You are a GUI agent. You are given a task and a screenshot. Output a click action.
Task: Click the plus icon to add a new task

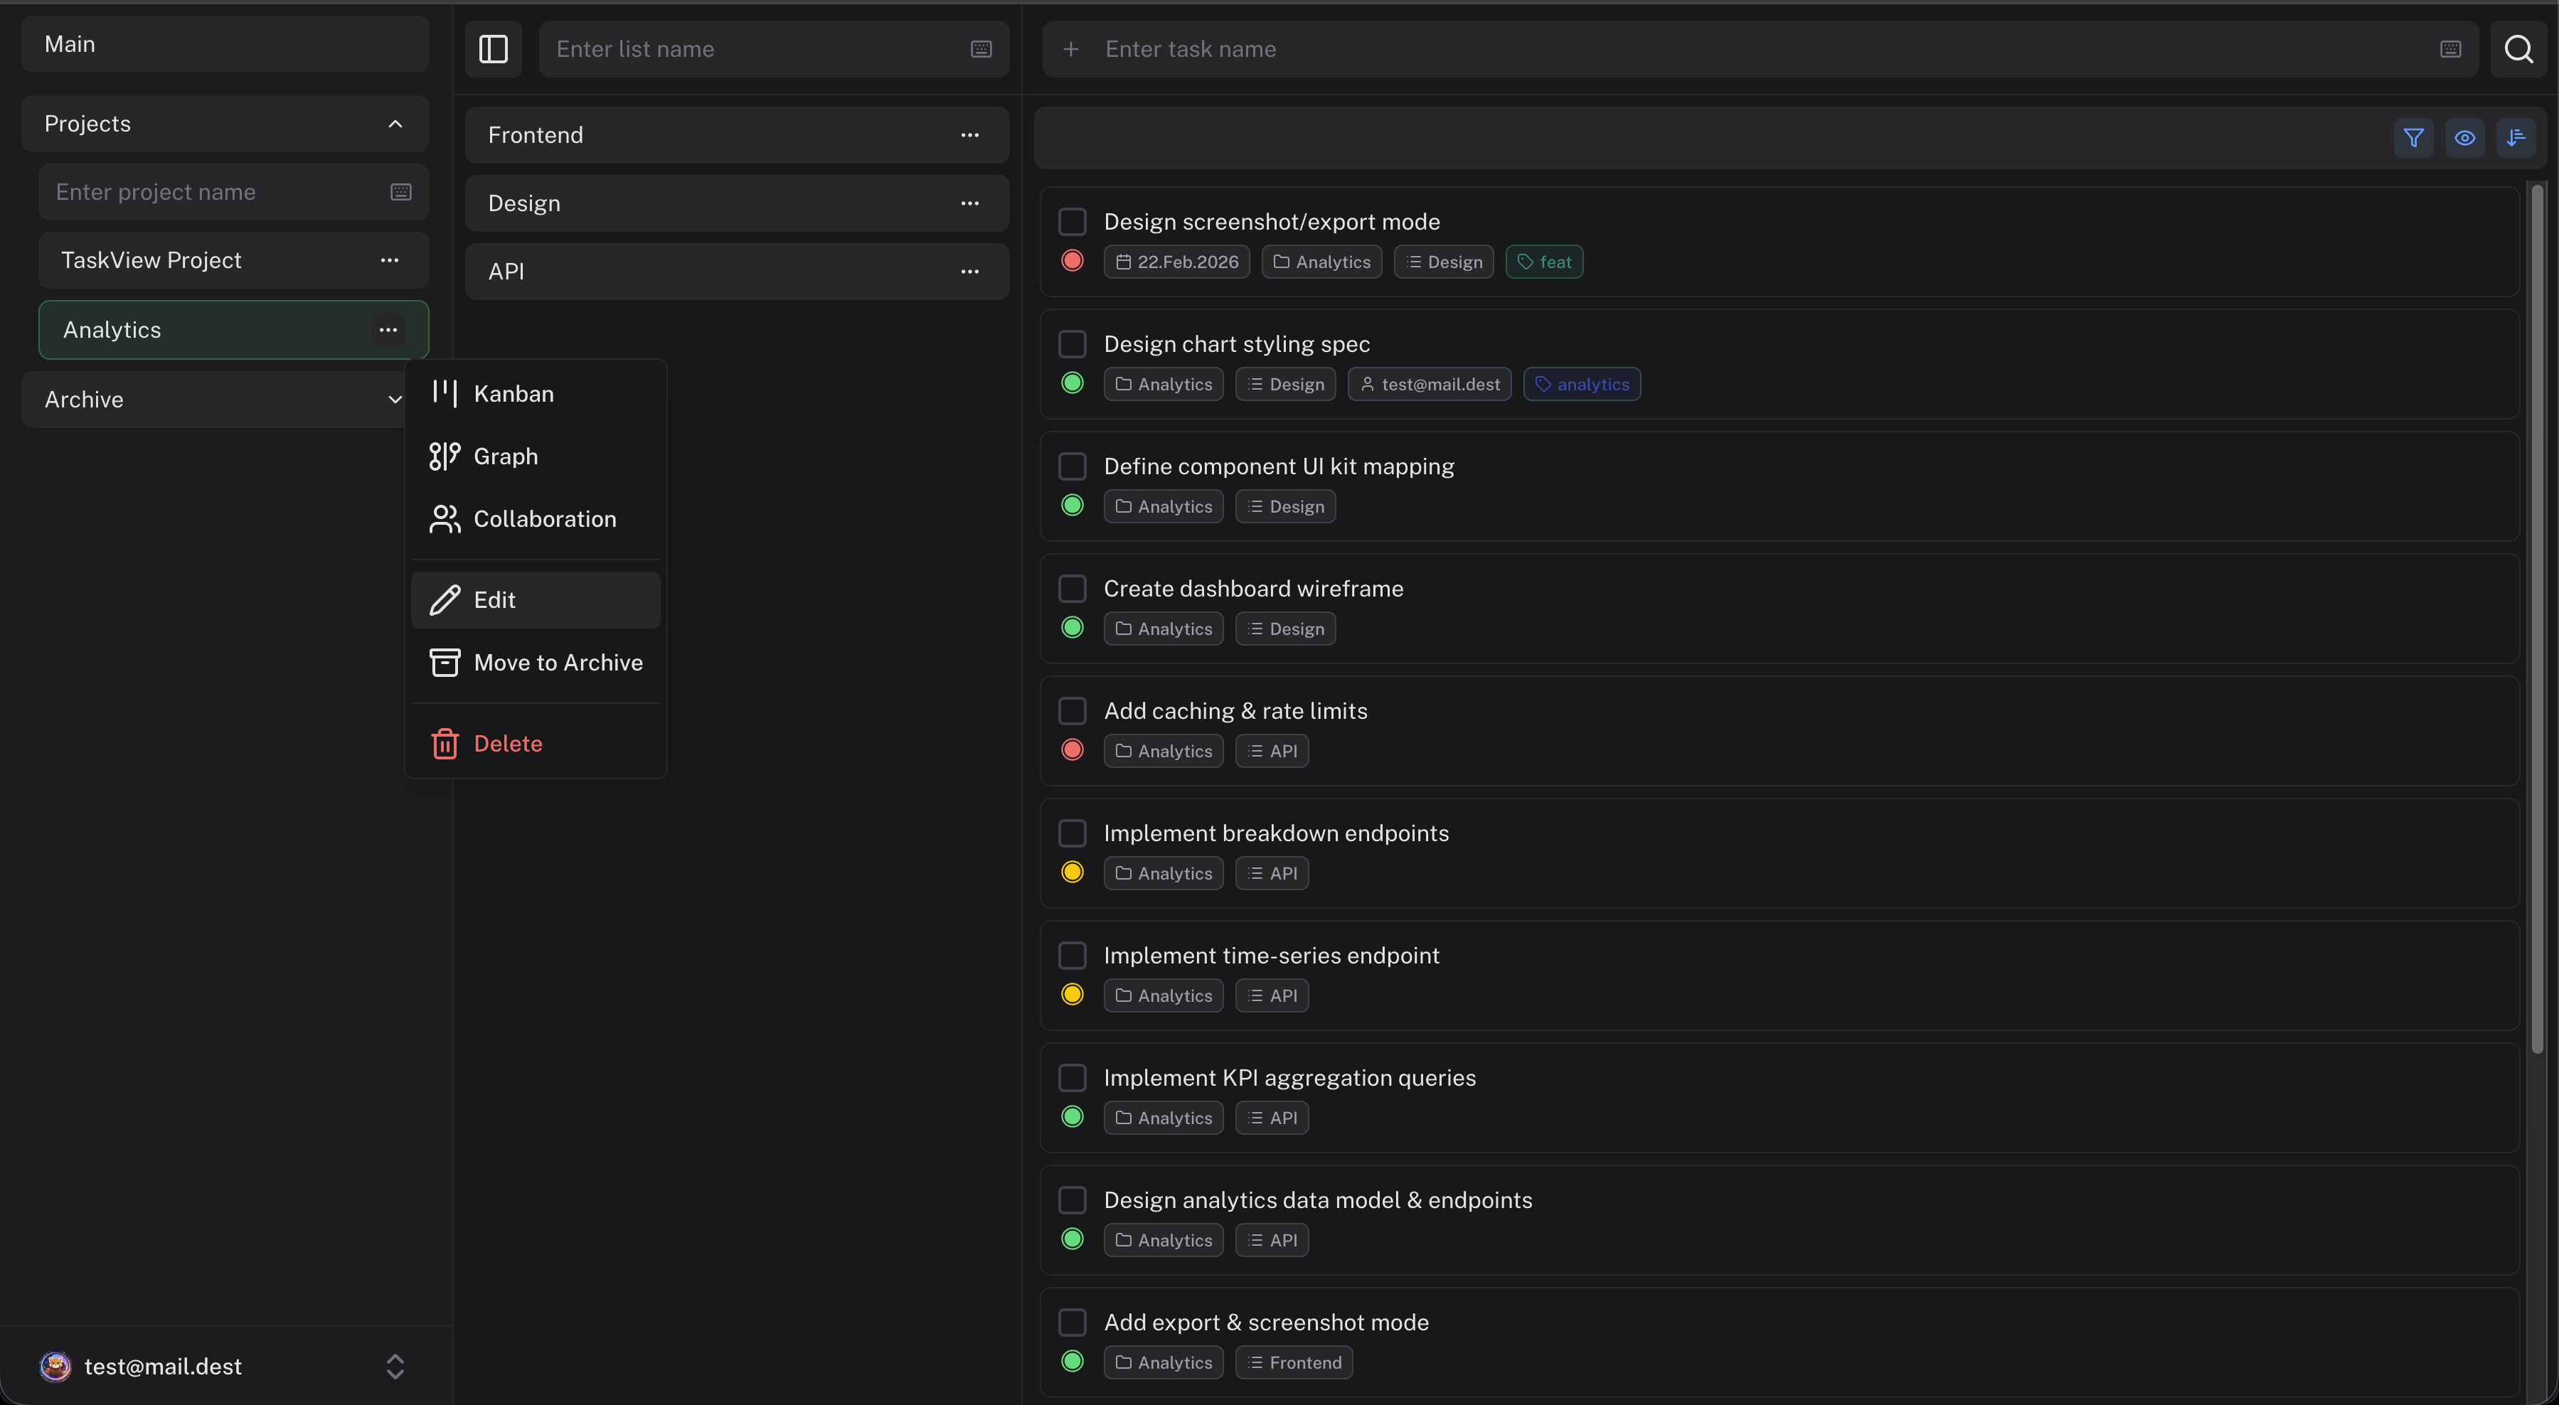pos(1071,48)
